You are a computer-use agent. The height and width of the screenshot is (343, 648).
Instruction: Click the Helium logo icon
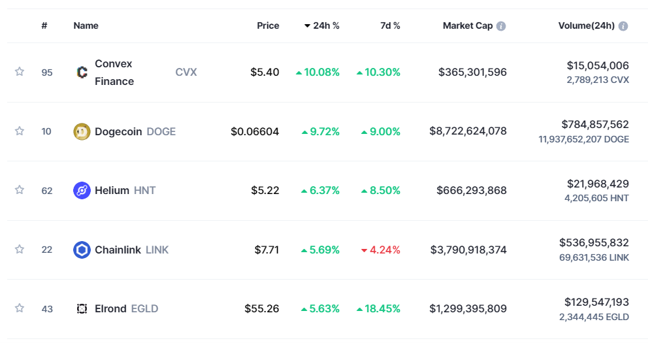(82, 191)
